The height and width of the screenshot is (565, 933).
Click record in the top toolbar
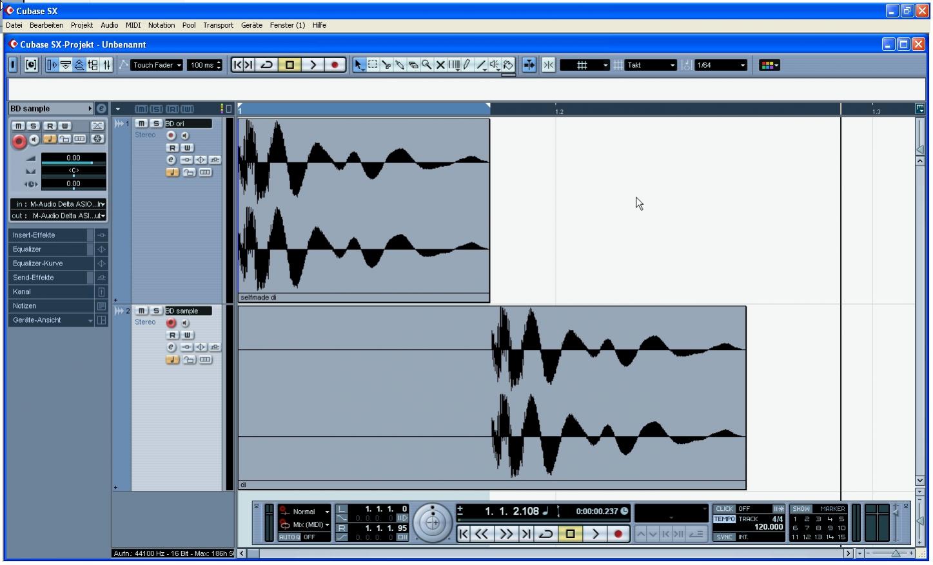[x=335, y=65]
